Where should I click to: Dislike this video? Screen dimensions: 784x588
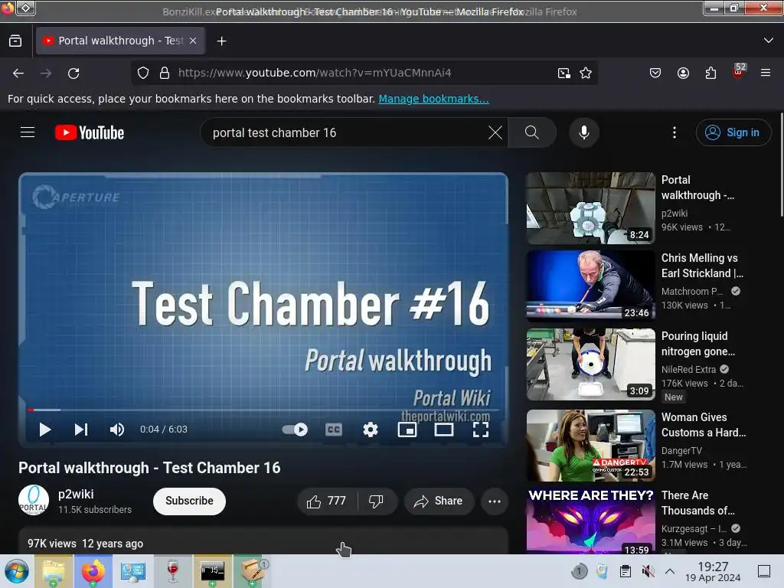(x=377, y=501)
